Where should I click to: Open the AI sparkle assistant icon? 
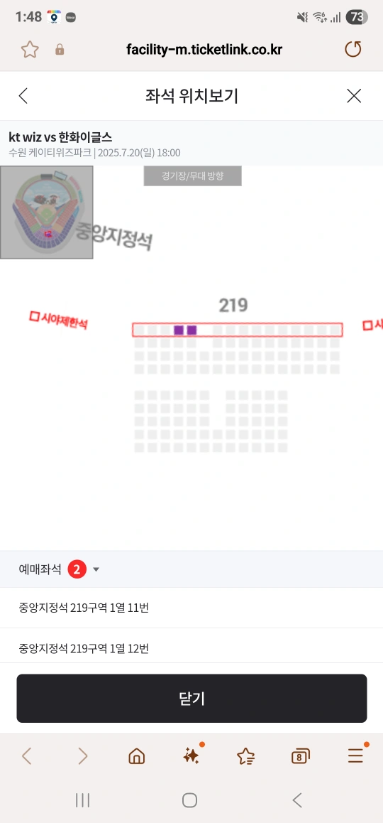(191, 755)
